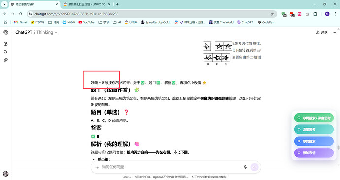
Task: Click the 共享 share button
Action: pyautogui.click(x=322, y=32)
